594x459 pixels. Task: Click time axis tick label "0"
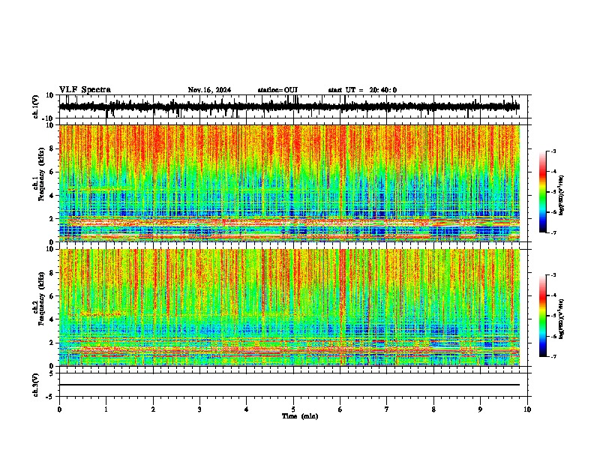point(59,409)
